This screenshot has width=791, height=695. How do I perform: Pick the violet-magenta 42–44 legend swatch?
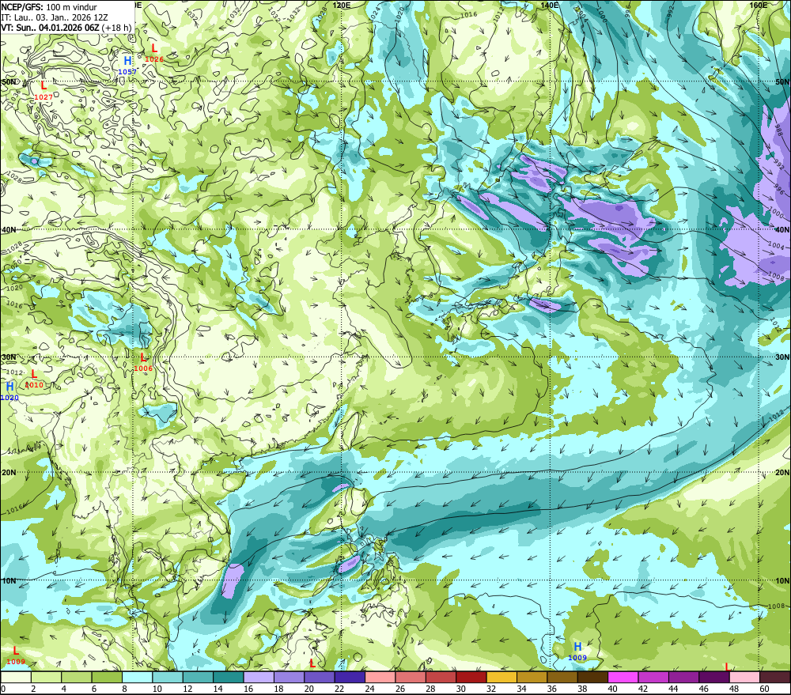click(653, 677)
